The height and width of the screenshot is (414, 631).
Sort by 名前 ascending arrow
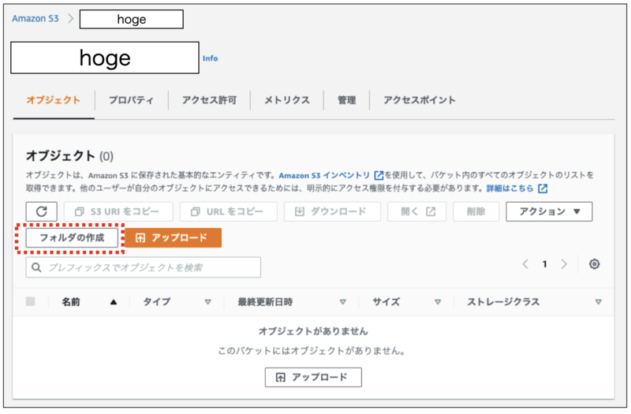click(114, 302)
